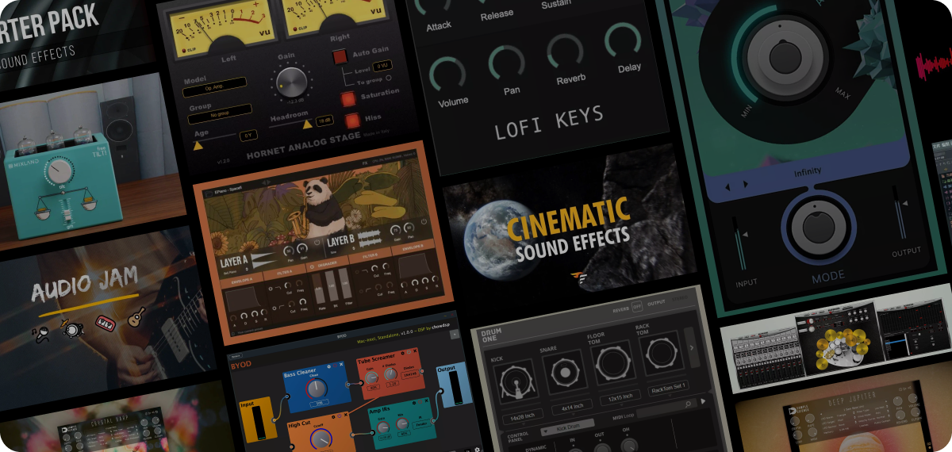Toggle the Saturation button on Hornet

[x=348, y=99]
